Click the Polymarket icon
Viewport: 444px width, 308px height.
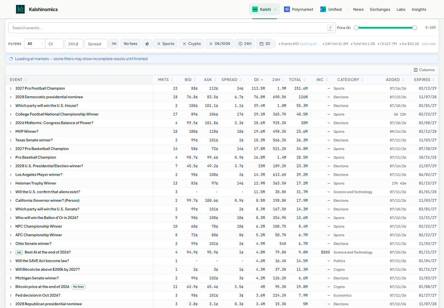click(287, 9)
